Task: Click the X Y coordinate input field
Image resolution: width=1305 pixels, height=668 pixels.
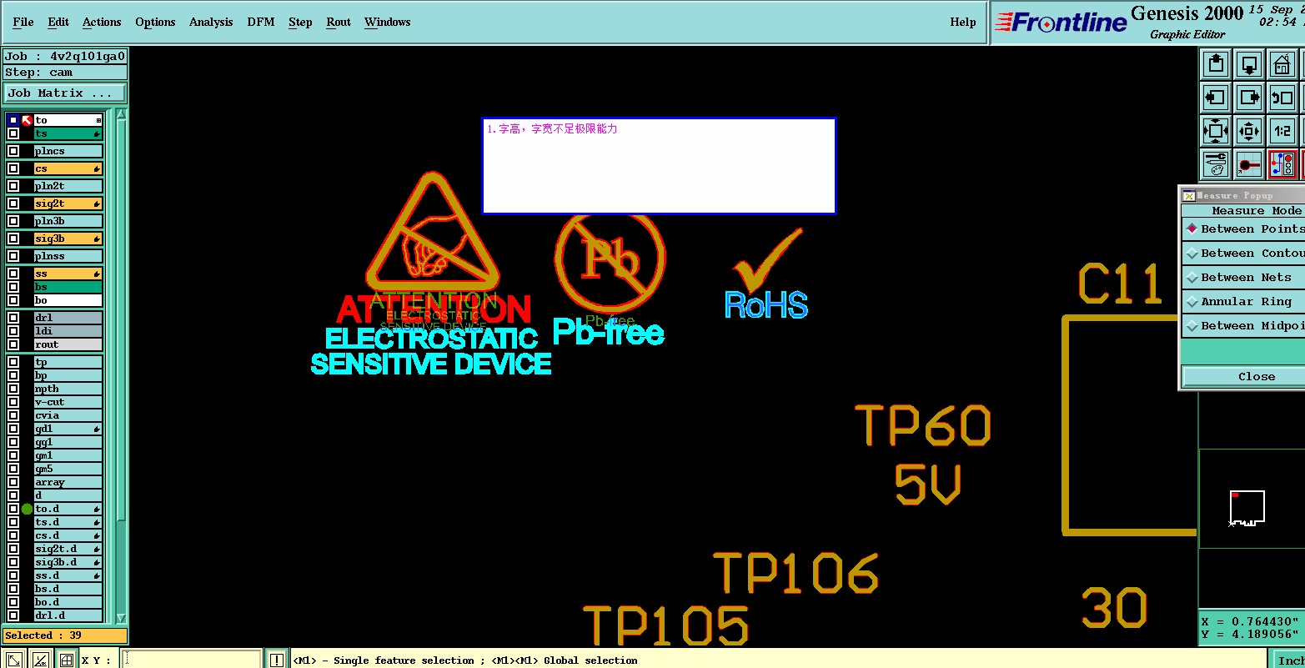Action: click(x=192, y=660)
